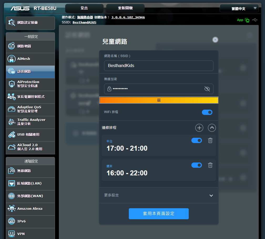
Task: Click the AiProtection shield icon
Action: point(12,84)
